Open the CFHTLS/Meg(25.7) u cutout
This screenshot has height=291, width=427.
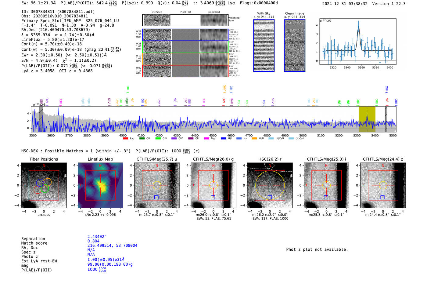(157, 185)
